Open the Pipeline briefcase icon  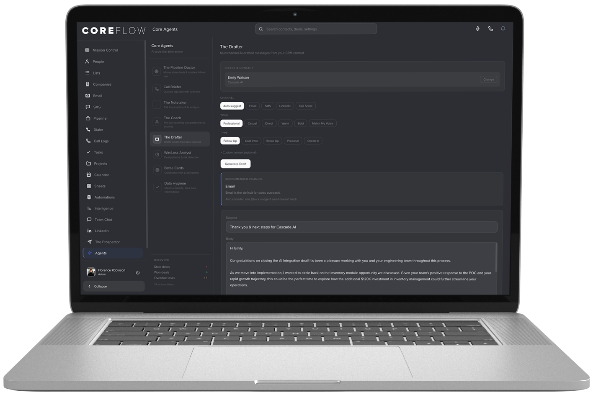tap(88, 118)
